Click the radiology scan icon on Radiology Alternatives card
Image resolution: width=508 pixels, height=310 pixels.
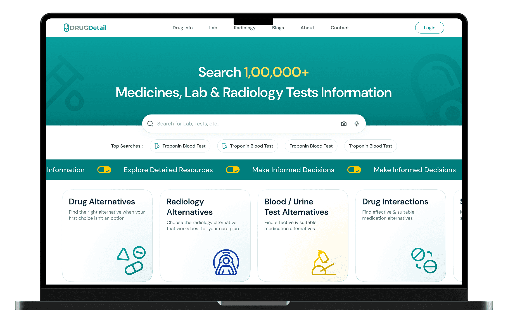click(226, 263)
